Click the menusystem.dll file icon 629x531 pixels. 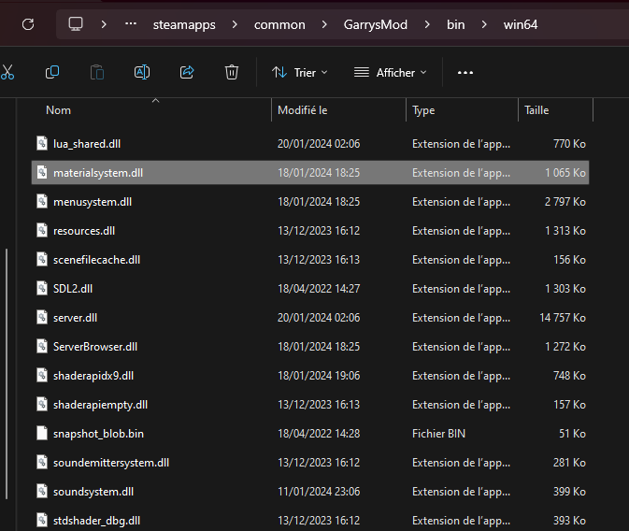tap(42, 201)
